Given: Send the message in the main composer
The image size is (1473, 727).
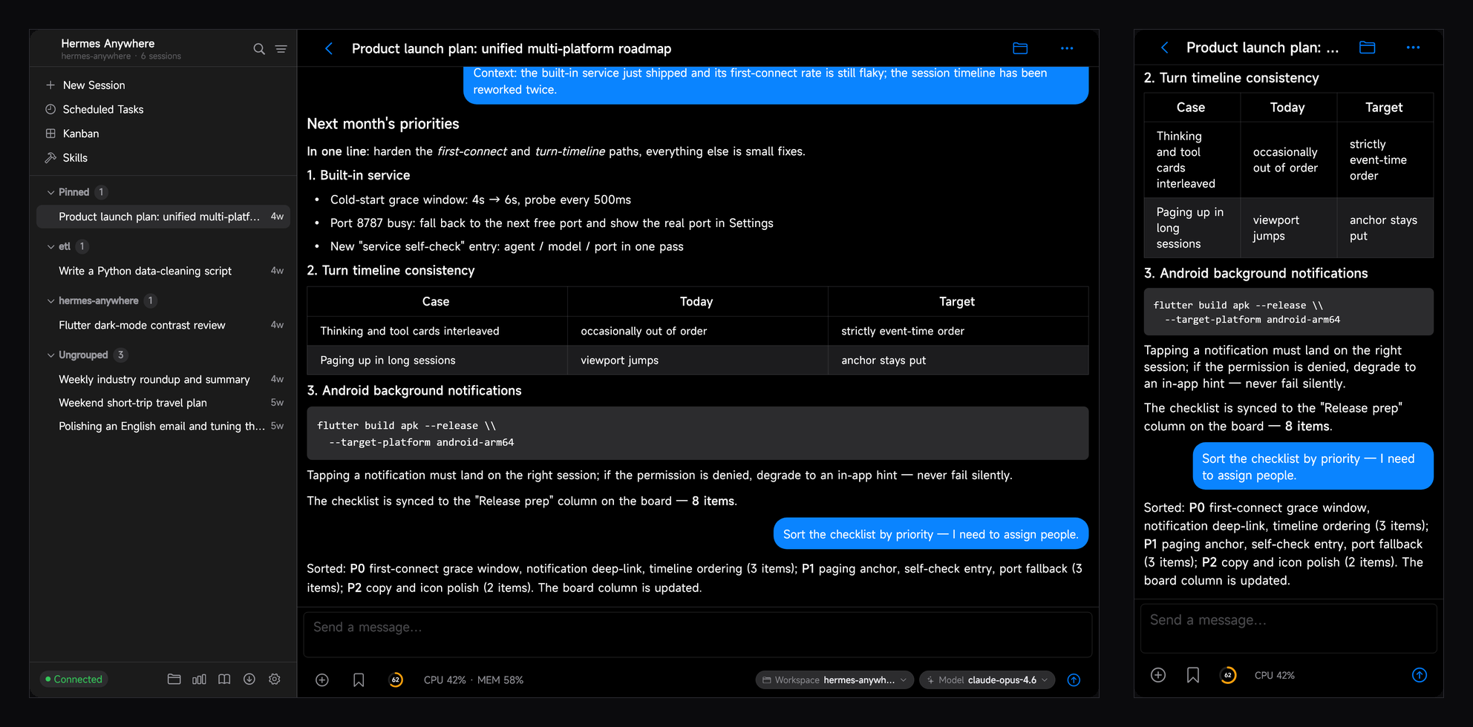Looking at the screenshot, I should 1074,680.
